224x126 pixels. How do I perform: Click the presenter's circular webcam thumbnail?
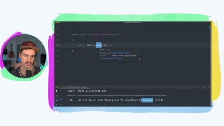point(24,56)
